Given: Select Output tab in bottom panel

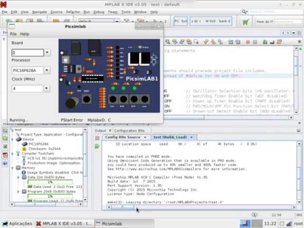Looking at the screenshot, I should pyautogui.click(x=100, y=131).
